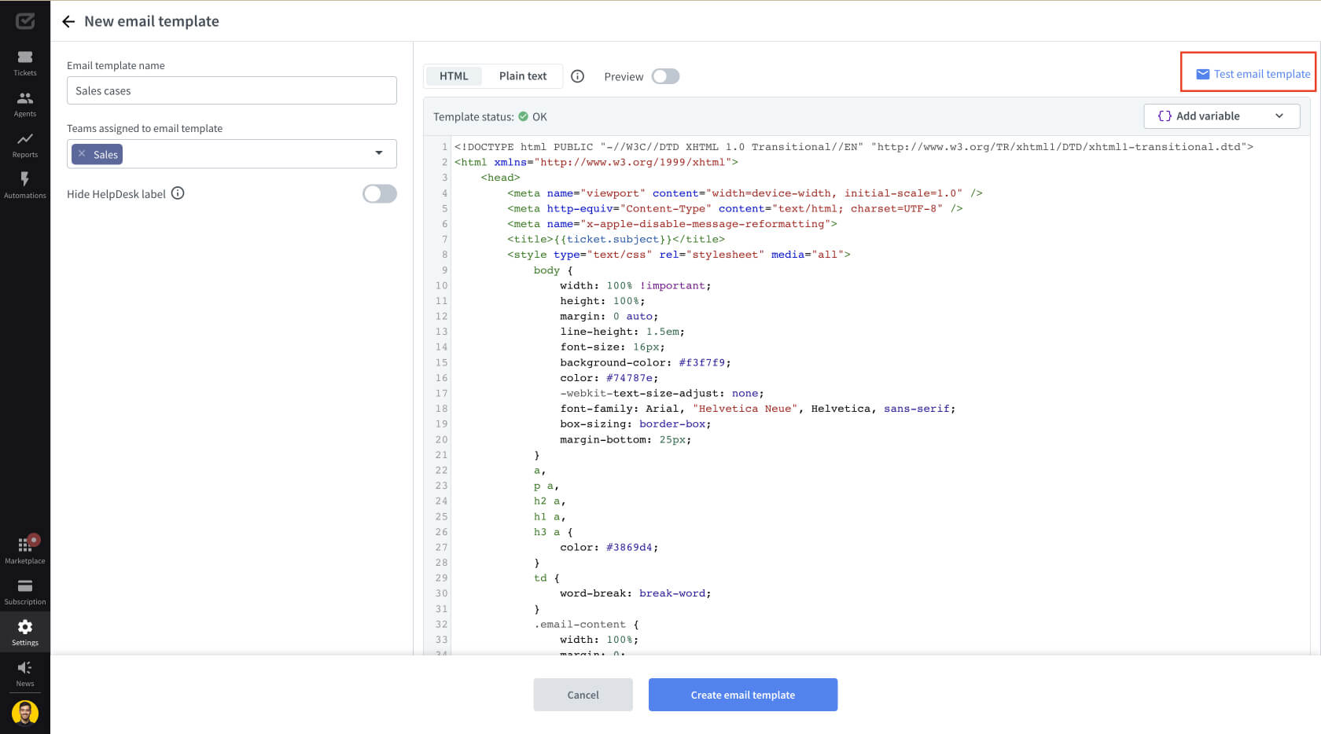This screenshot has height=734, width=1321.
Task: Open the user profile avatar
Action: pos(25,713)
